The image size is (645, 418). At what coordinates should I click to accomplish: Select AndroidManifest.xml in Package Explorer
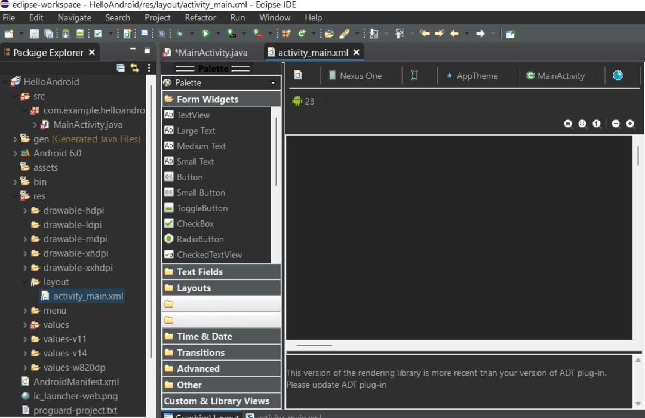click(x=70, y=382)
